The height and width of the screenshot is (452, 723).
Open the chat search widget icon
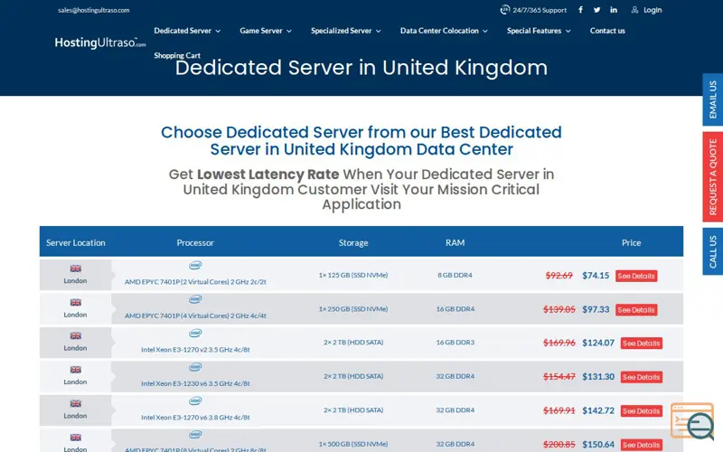tap(692, 421)
